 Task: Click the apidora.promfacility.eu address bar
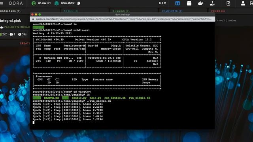tap(123, 19)
